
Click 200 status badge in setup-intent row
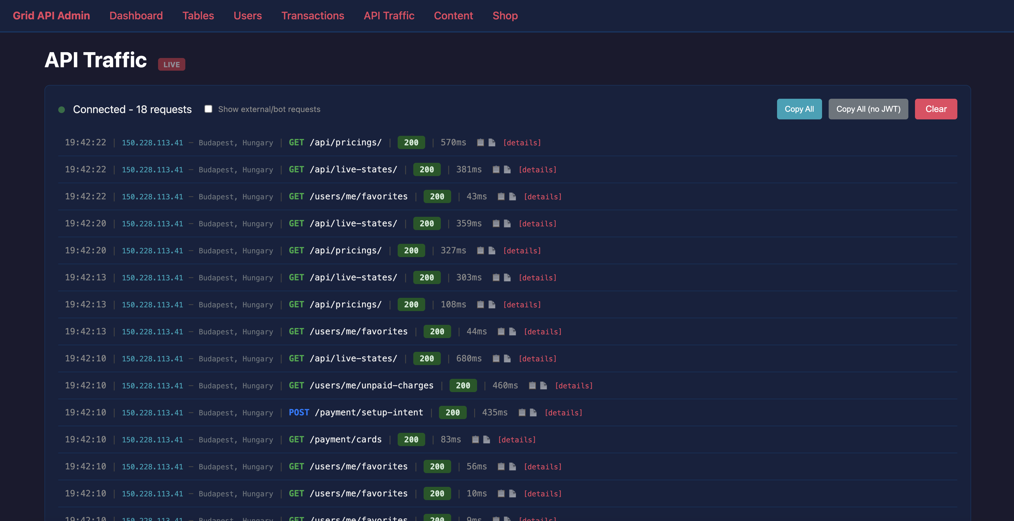tap(453, 412)
